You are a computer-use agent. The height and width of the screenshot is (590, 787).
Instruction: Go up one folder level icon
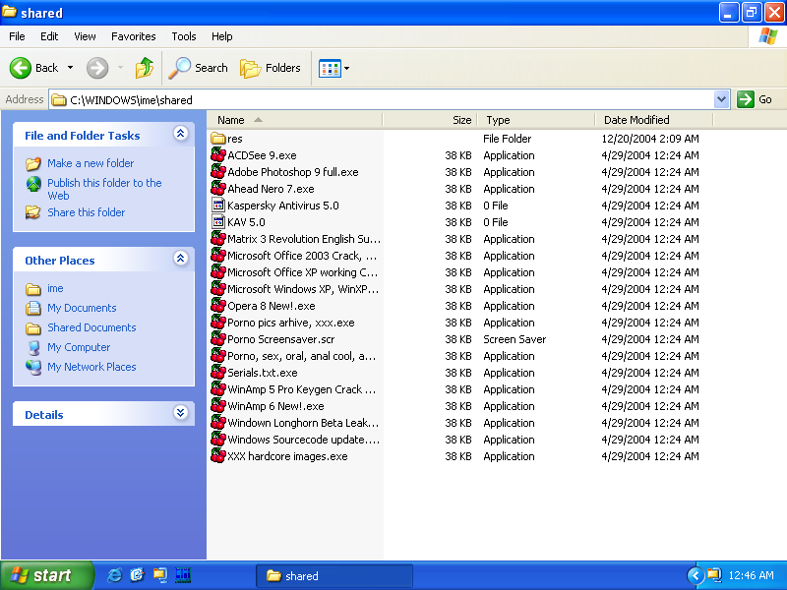click(x=145, y=68)
